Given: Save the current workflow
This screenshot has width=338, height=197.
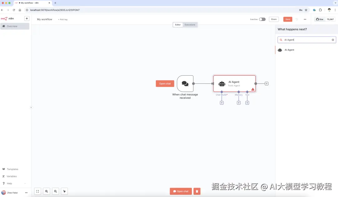Looking at the screenshot, I should (288, 19).
